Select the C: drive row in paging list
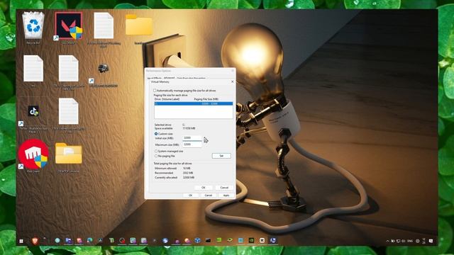454x255 pixels. pos(194,103)
